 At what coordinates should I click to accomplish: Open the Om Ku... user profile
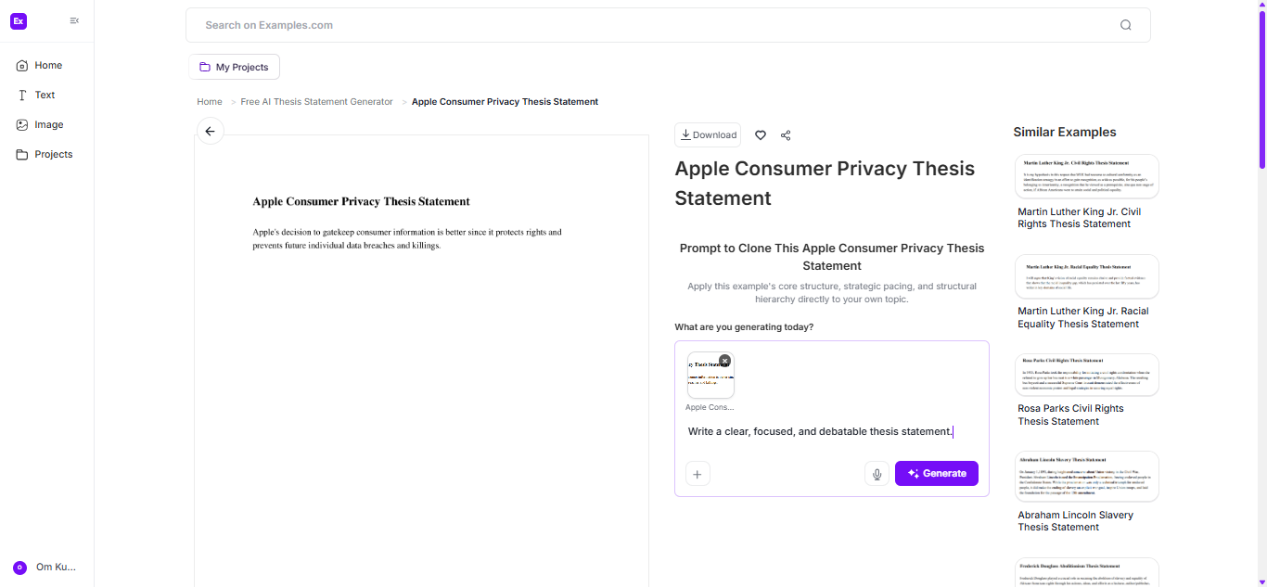[x=45, y=568]
